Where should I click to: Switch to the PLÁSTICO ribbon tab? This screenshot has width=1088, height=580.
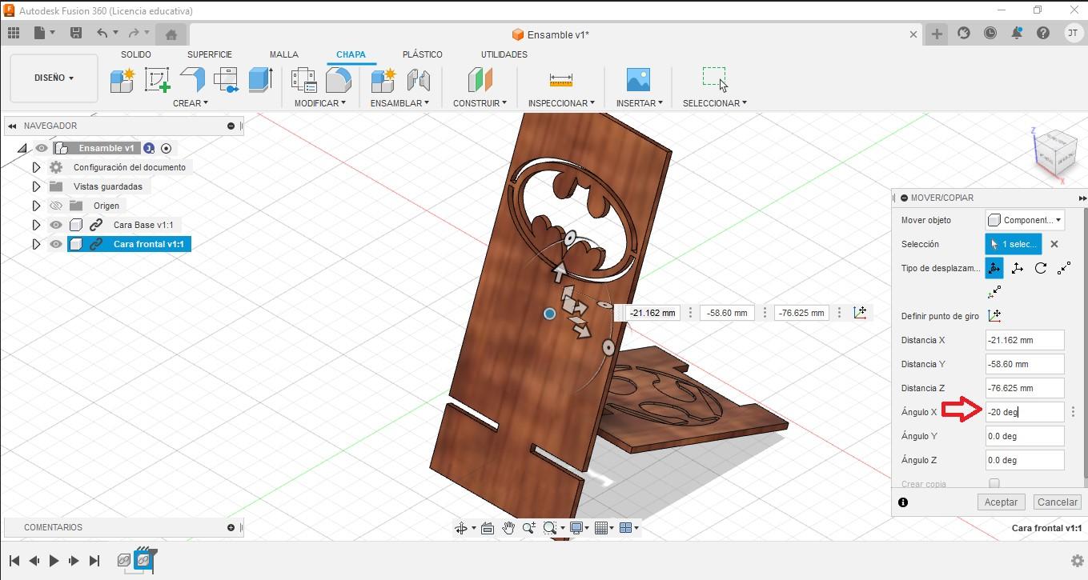coord(423,54)
